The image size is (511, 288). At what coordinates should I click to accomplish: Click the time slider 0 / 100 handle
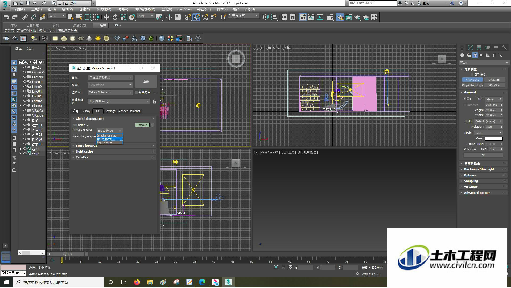[68, 254]
